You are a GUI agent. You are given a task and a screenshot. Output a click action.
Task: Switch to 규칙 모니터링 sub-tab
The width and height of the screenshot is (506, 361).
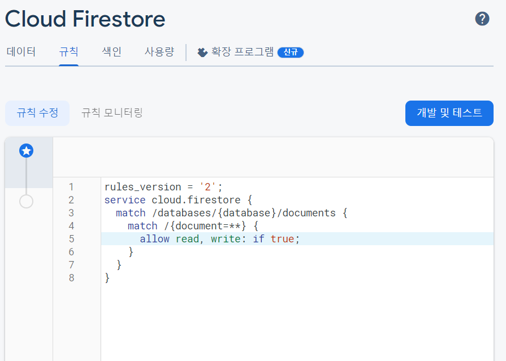click(112, 113)
